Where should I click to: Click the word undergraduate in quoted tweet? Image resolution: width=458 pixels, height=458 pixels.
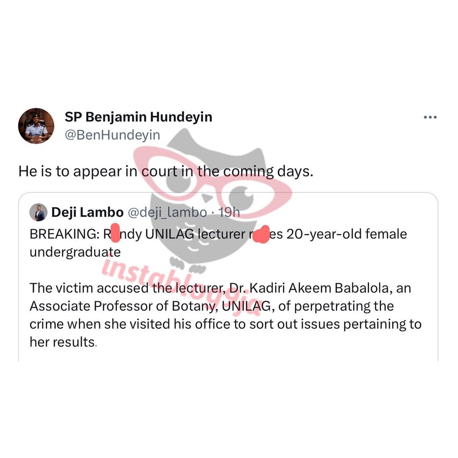75,252
